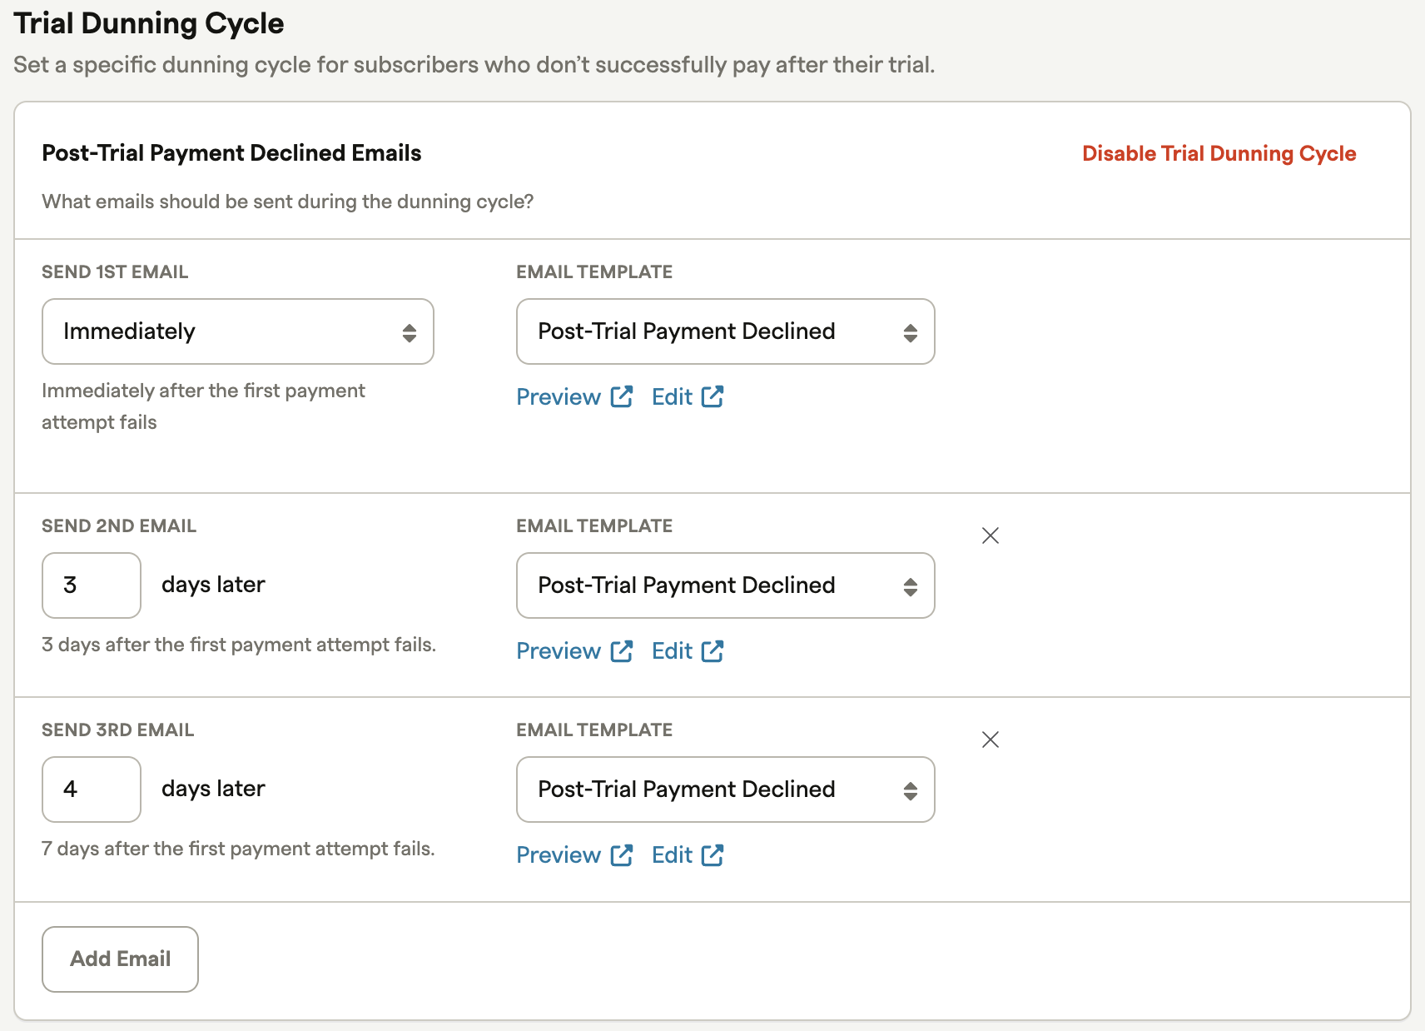The width and height of the screenshot is (1425, 1031).
Task: Open 2nd email template dropdown
Action: tap(725, 585)
